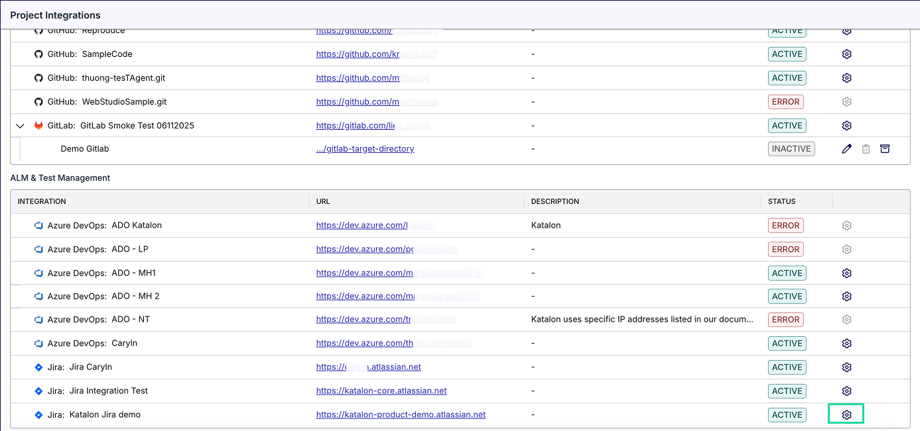Click gear icon for ADO - LP row
Viewport: 920px width, 431px height.
tap(846, 250)
